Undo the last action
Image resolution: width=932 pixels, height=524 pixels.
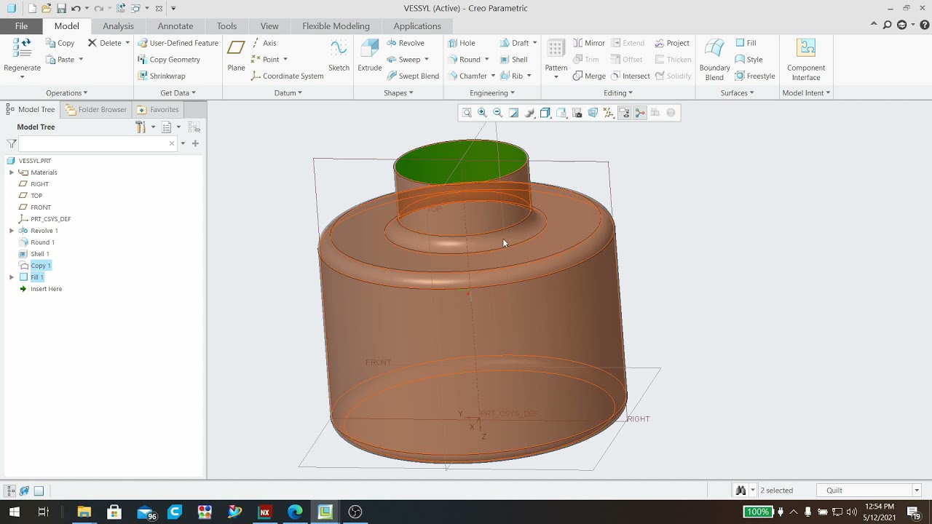pyautogui.click(x=75, y=8)
